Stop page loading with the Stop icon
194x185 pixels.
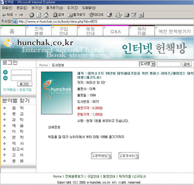32,15
